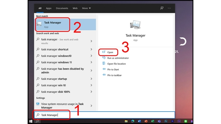Click the Open action label for Task Manager
Image resolution: width=221 pixels, height=124 pixels.
point(110,52)
